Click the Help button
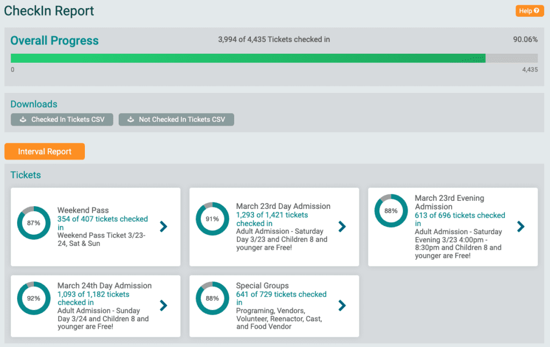 tap(529, 11)
